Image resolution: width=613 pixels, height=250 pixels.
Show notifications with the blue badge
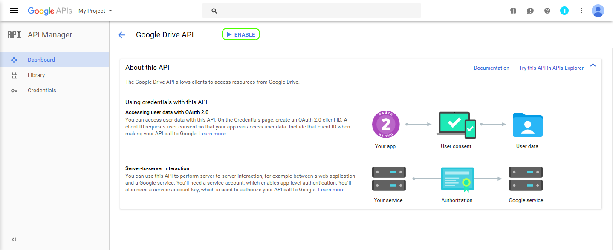point(564,11)
